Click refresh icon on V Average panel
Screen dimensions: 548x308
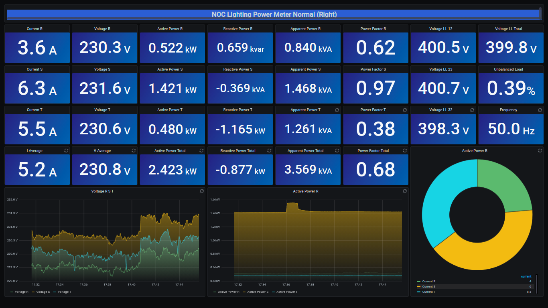point(134,150)
